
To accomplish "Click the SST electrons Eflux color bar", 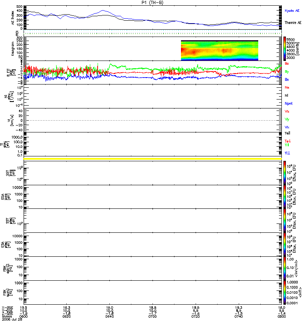I will click(285, 221).
